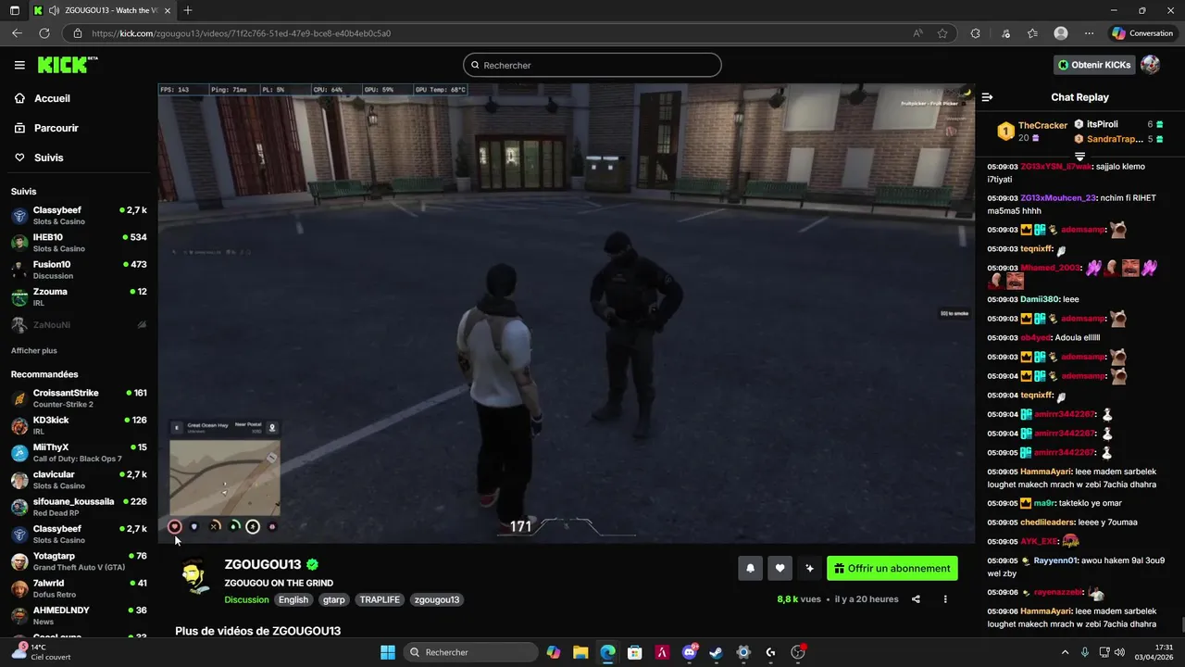Open Discord from the taskbar
The height and width of the screenshot is (667, 1185).
coord(690,652)
